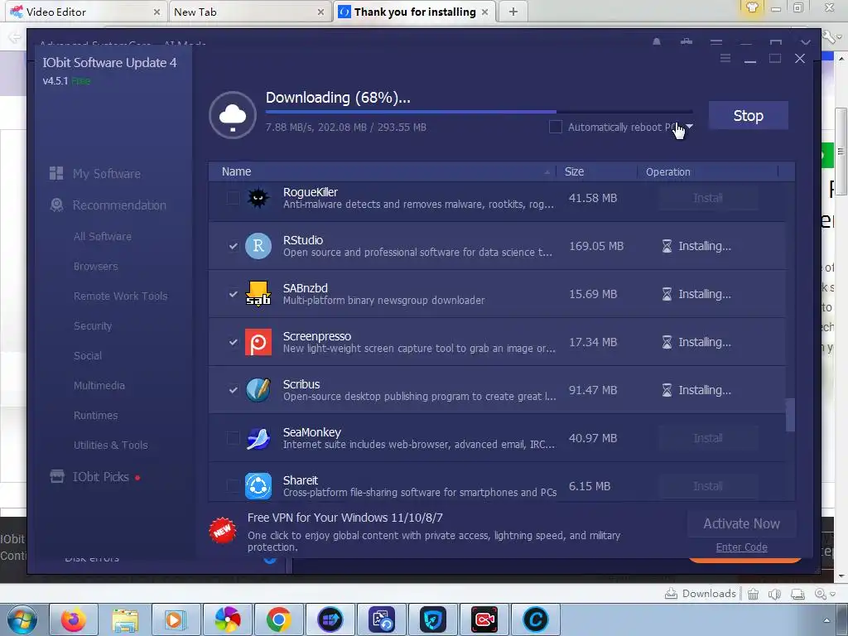
Task: Click the NEW badge beside Free VPN
Action: [x=222, y=531]
